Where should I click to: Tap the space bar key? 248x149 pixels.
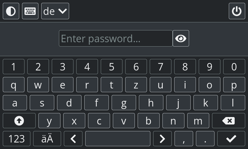[118, 139]
